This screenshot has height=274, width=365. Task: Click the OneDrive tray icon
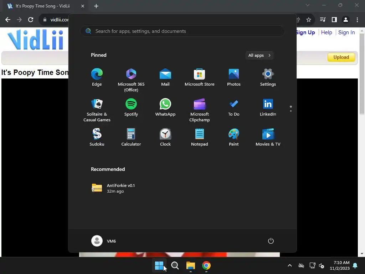301,265
